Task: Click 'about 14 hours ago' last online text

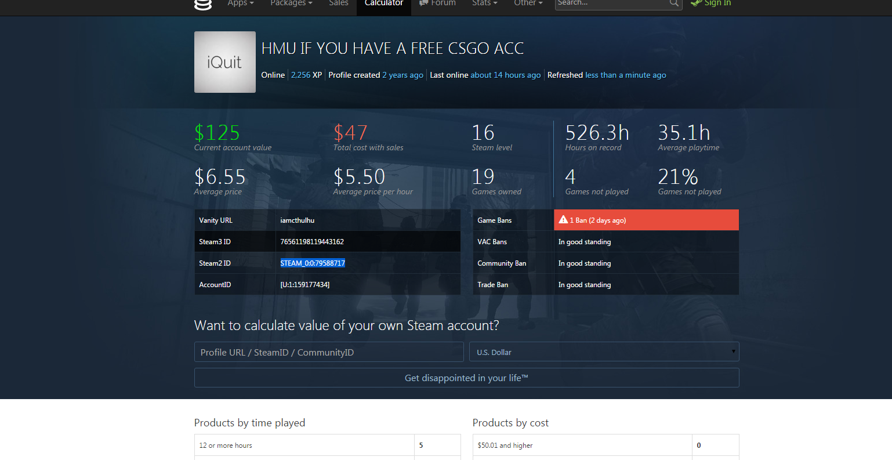Action: tap(505, 75)
